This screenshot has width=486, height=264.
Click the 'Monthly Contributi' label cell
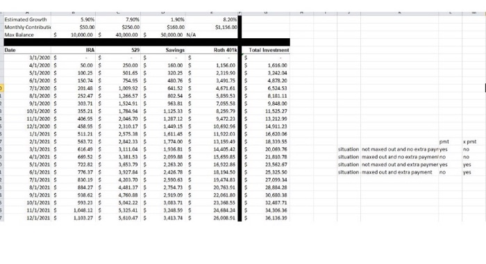pos(27,27)
